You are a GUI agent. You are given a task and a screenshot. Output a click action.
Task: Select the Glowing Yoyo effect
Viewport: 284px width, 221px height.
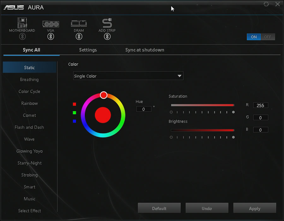coord(30,151)
